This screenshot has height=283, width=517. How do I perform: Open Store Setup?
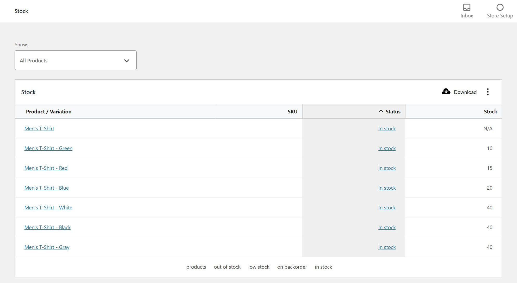tap(500, 10)
